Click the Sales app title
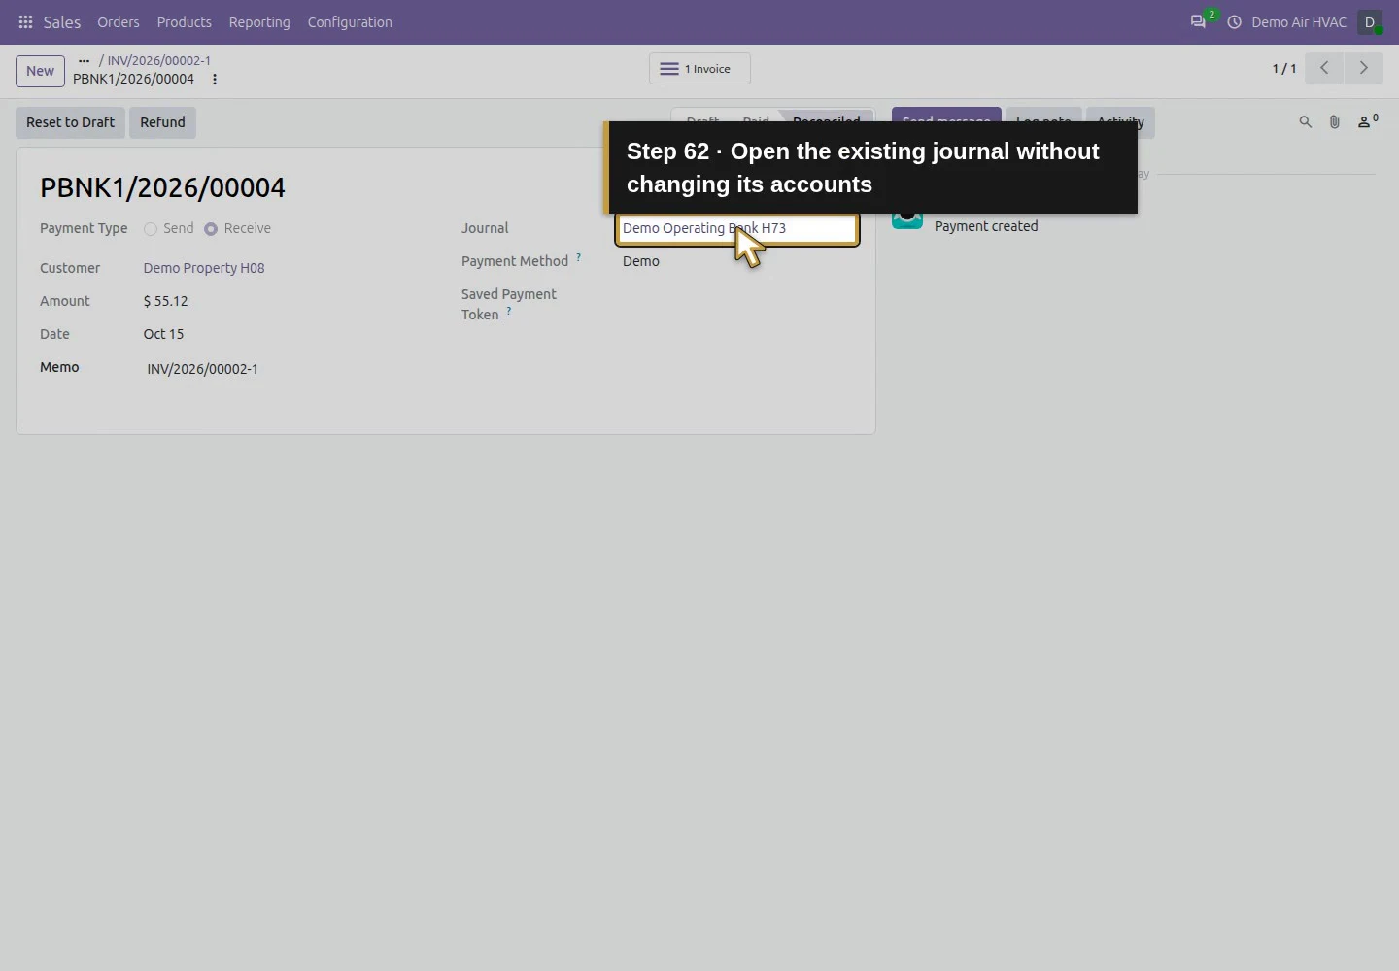 [62, 21]
